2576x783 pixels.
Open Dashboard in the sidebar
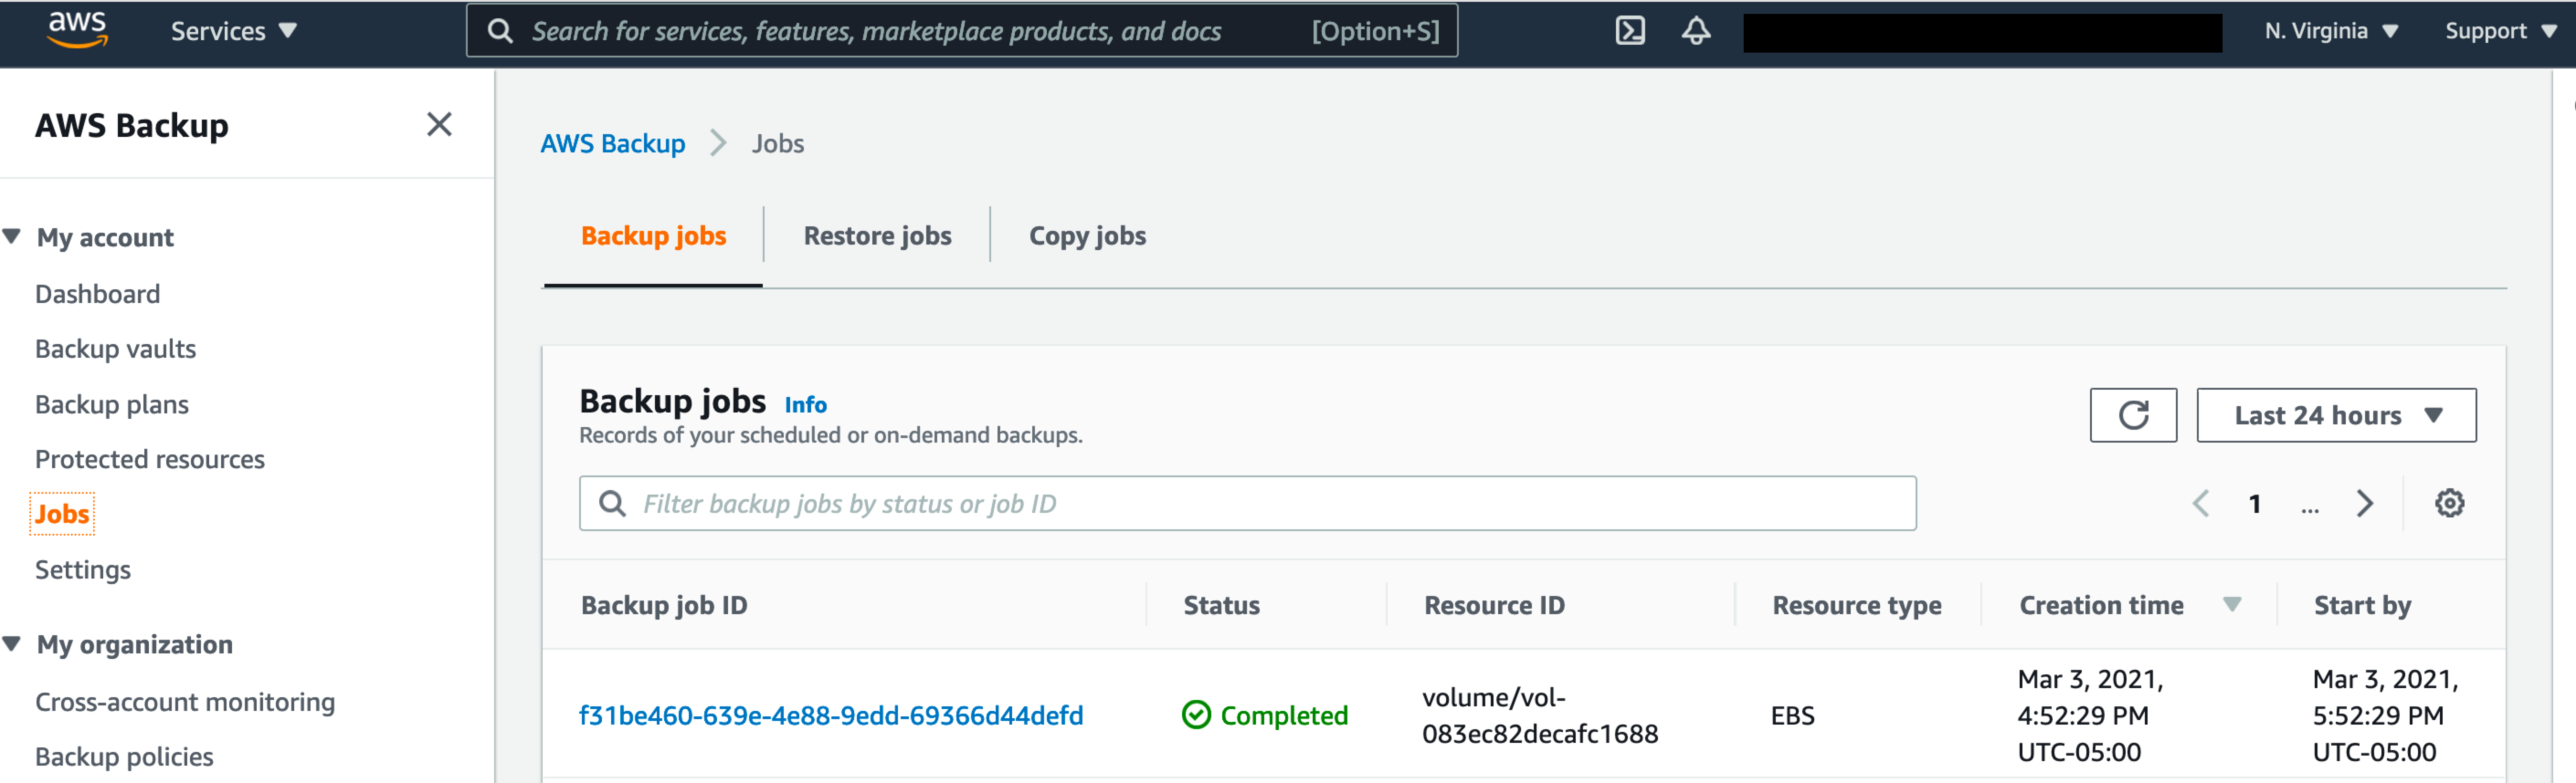click(97, 295)
